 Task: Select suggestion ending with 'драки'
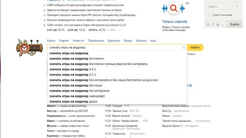click(x=117, y=101)
